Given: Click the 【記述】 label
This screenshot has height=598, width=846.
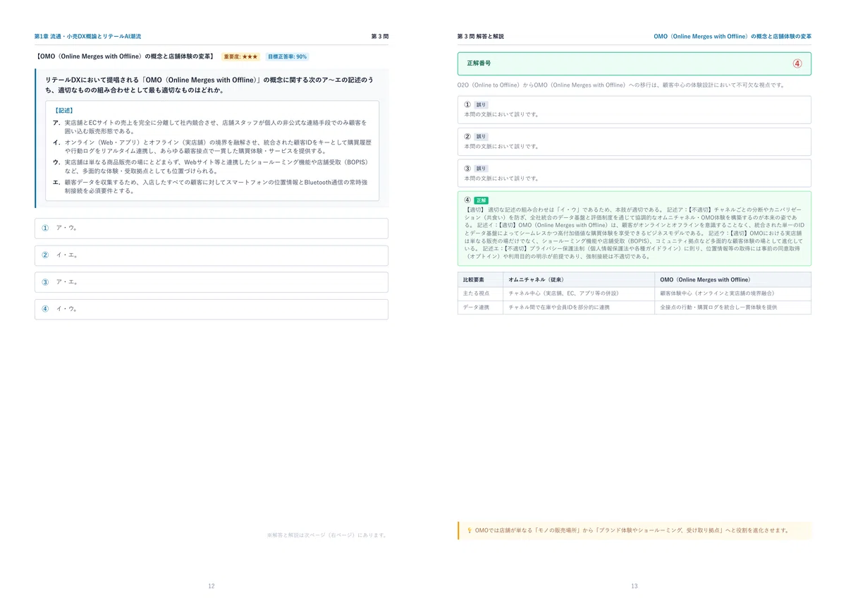Looking at the screenshot, I should click(63, 111).
